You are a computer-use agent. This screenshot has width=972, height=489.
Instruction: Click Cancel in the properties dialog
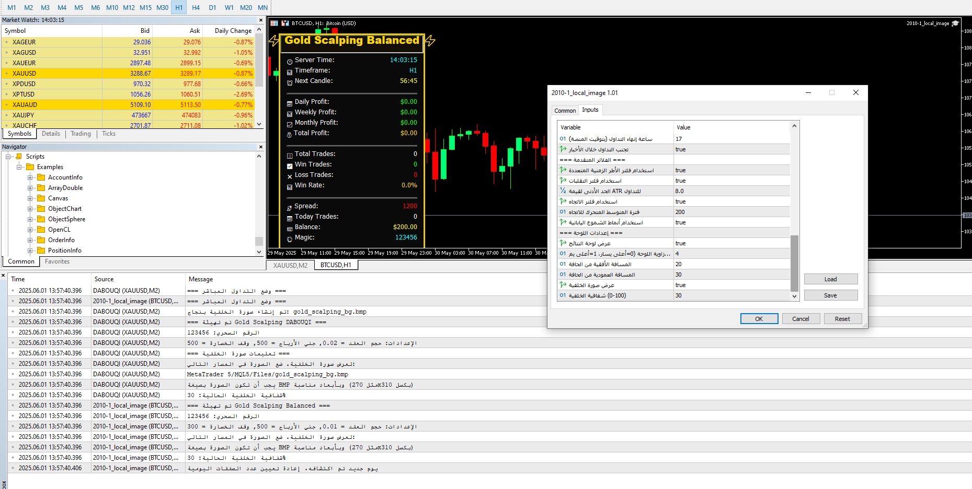coord(801,319)
